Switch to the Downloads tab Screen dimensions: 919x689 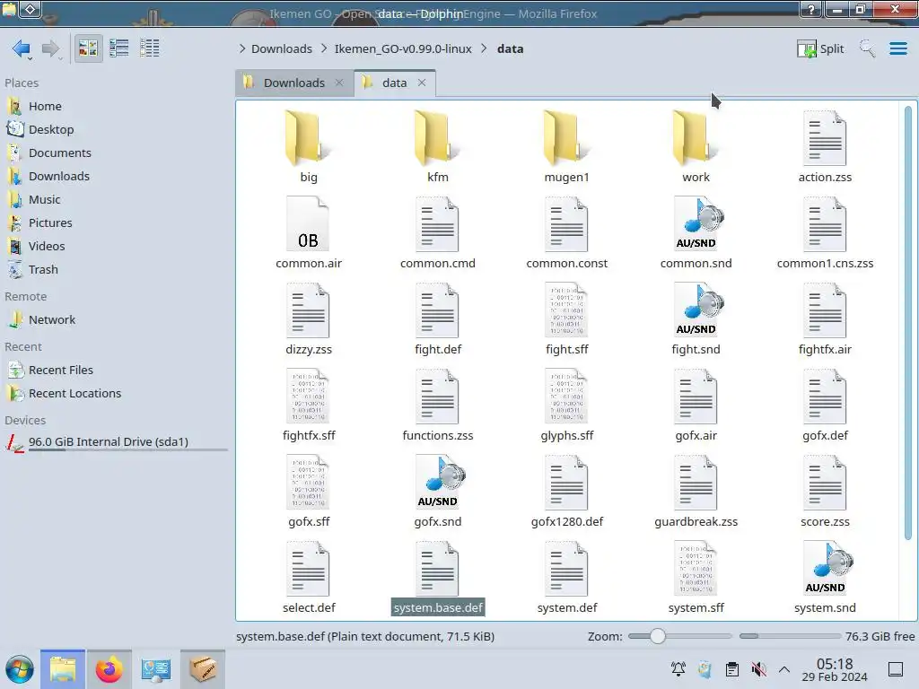[x=294, y=83]
